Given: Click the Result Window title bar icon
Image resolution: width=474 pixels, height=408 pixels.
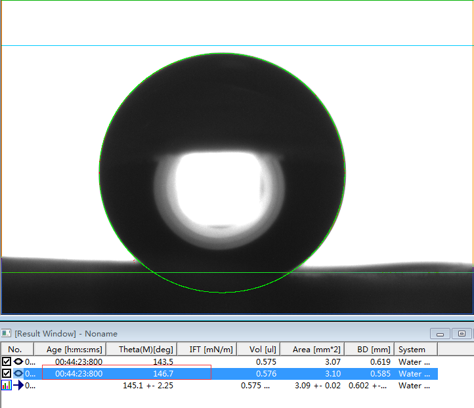Looking at the screenshot, I should click(7, 334).
